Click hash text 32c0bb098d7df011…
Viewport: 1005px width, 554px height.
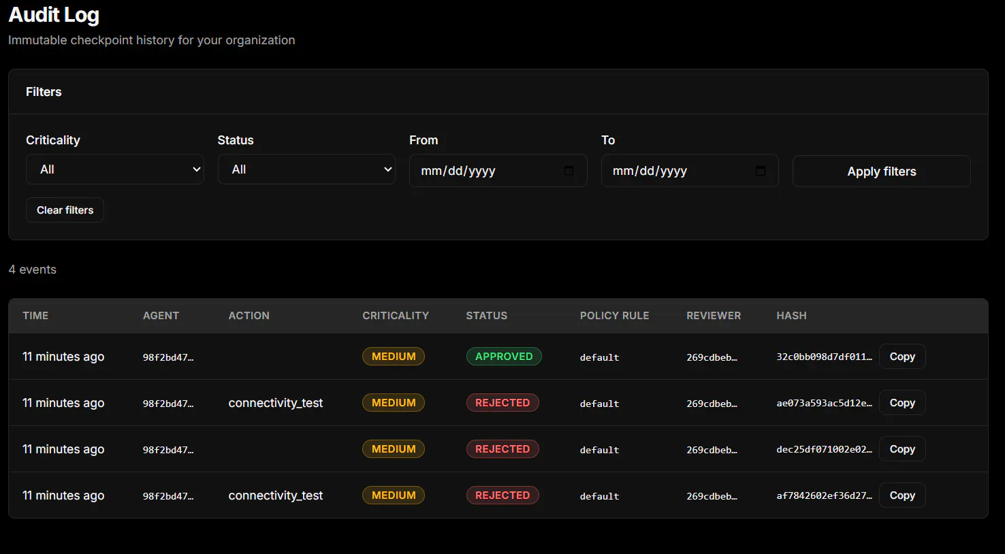click(824, 357)
